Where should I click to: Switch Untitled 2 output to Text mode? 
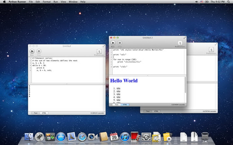(x=116, y=104)
